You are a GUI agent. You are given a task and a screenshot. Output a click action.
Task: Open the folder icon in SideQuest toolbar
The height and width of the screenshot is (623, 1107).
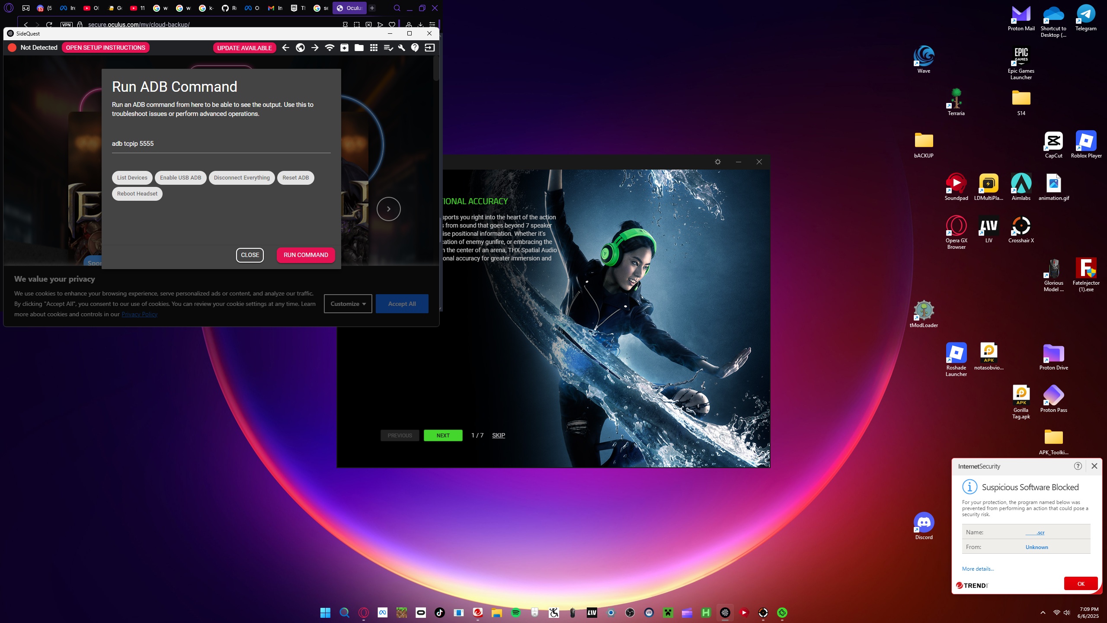pos(359,48)
